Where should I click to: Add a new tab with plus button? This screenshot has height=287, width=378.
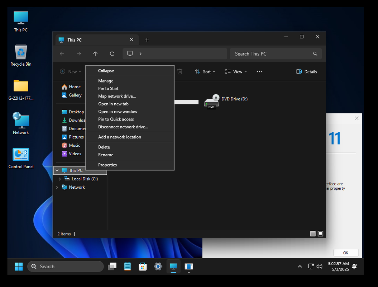(x=147, y=40)
